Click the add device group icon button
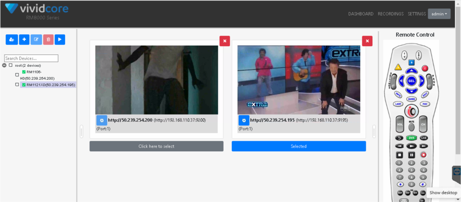The height and width of the screenshot is (202, 461). tap(12, 40)
